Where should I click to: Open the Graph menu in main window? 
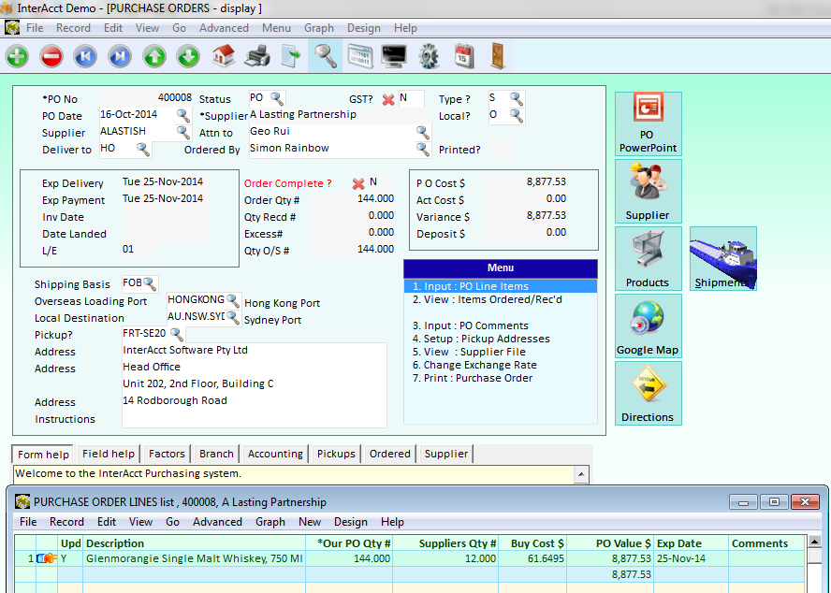coord(319,27)
